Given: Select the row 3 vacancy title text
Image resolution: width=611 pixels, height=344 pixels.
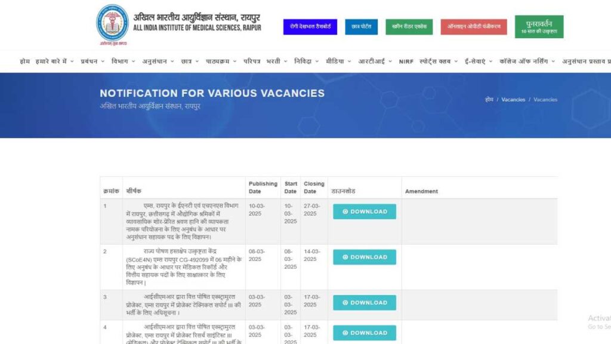Looking at the screenshot, I should point(184,305).
